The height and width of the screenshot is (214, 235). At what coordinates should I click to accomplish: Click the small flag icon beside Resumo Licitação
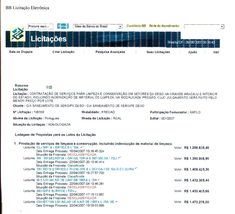[49, 87]
